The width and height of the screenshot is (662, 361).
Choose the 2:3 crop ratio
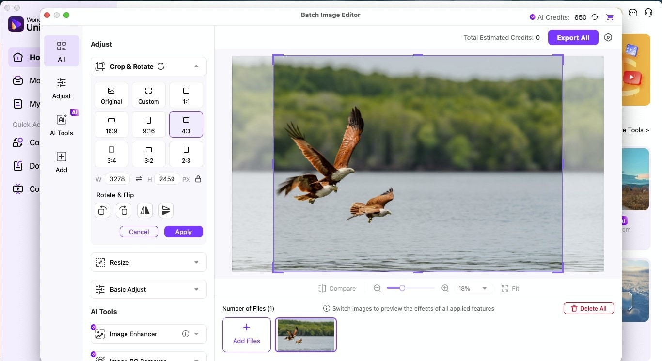[x=186, y=154]
